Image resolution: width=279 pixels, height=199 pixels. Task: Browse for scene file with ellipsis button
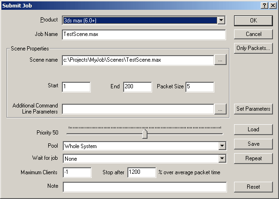pos(220,60)
